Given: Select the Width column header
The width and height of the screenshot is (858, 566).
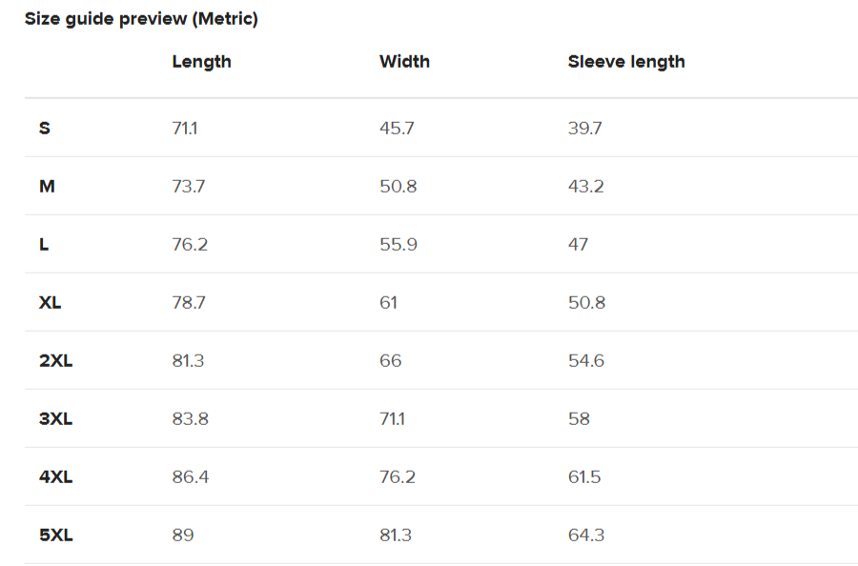Looking at the screenshot, I should click(x=404, y=62).
